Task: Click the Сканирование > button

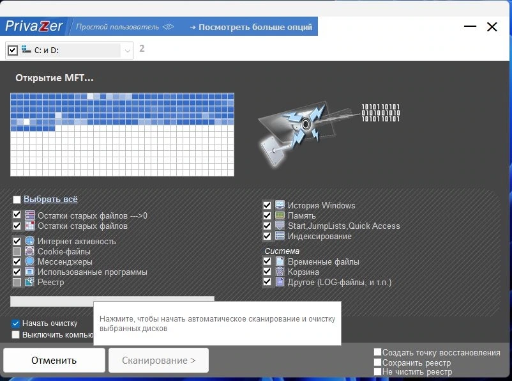Action: (x=158, y=360)
